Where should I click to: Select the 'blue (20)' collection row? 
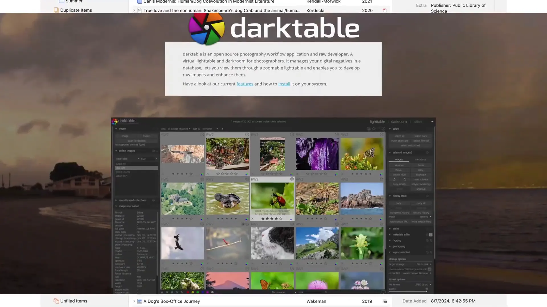[x=136, y=168]
